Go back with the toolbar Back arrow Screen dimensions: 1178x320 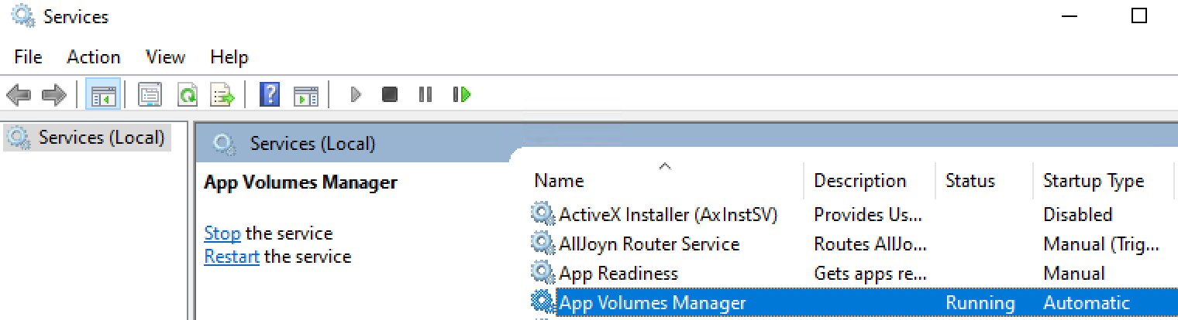point(19,95)
